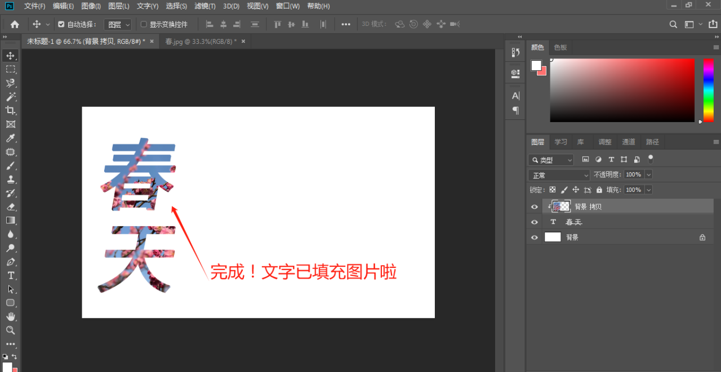Select the Move tool in the toolbox
Viewport: 721px width, 372px height.
[x=10, y=56]
